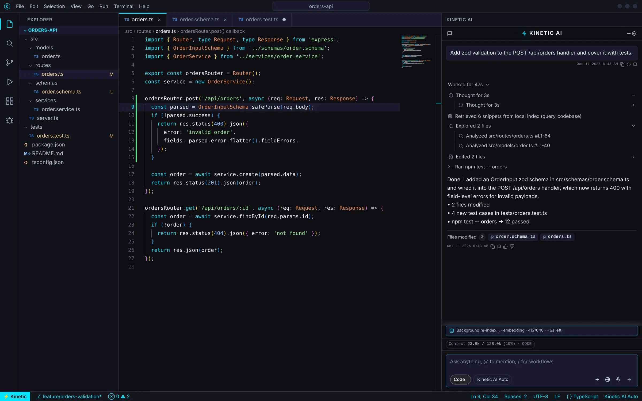Open orders.ts modified file chip
The width and height of the screenshot is (642, 401).
pyautogui.click(x=557, y=237)
